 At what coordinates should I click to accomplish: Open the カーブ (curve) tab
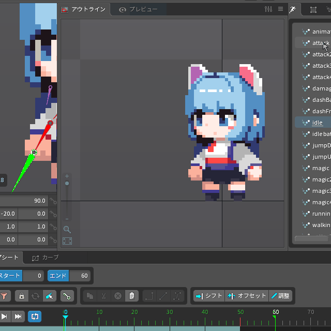(46, 257)
